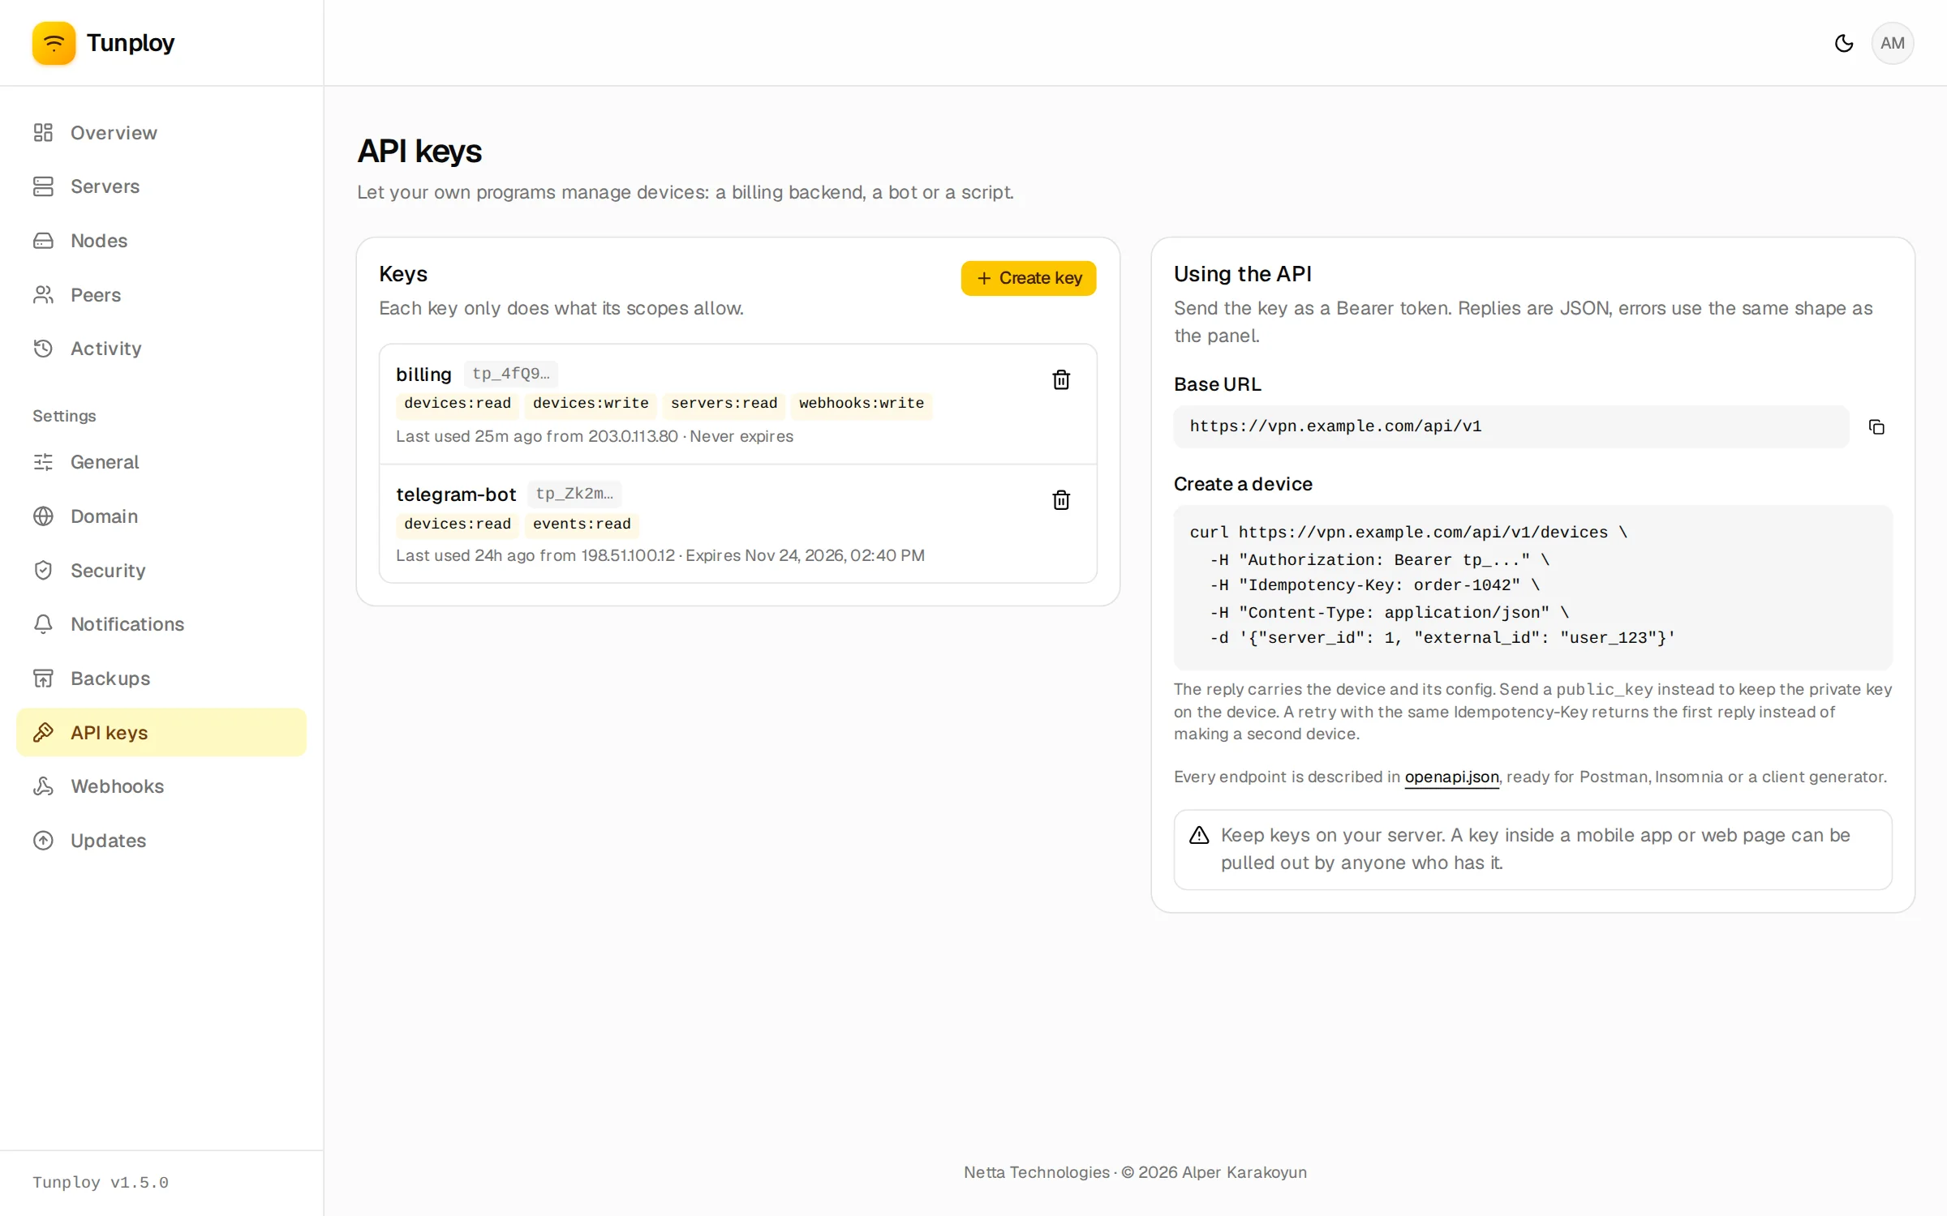Click the Tunploy logo icon
This screenshot has width=1947, height=1216.
pyautogui.click(x=54, y=43)
